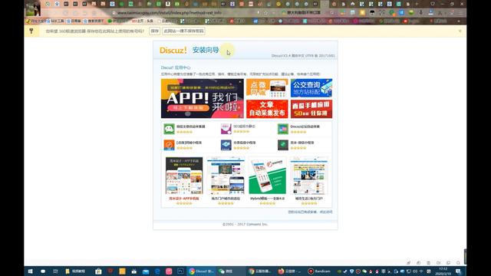Open the APP! 我们来啦 banner
The image size is (491, 276).
(x=203, y=99)
